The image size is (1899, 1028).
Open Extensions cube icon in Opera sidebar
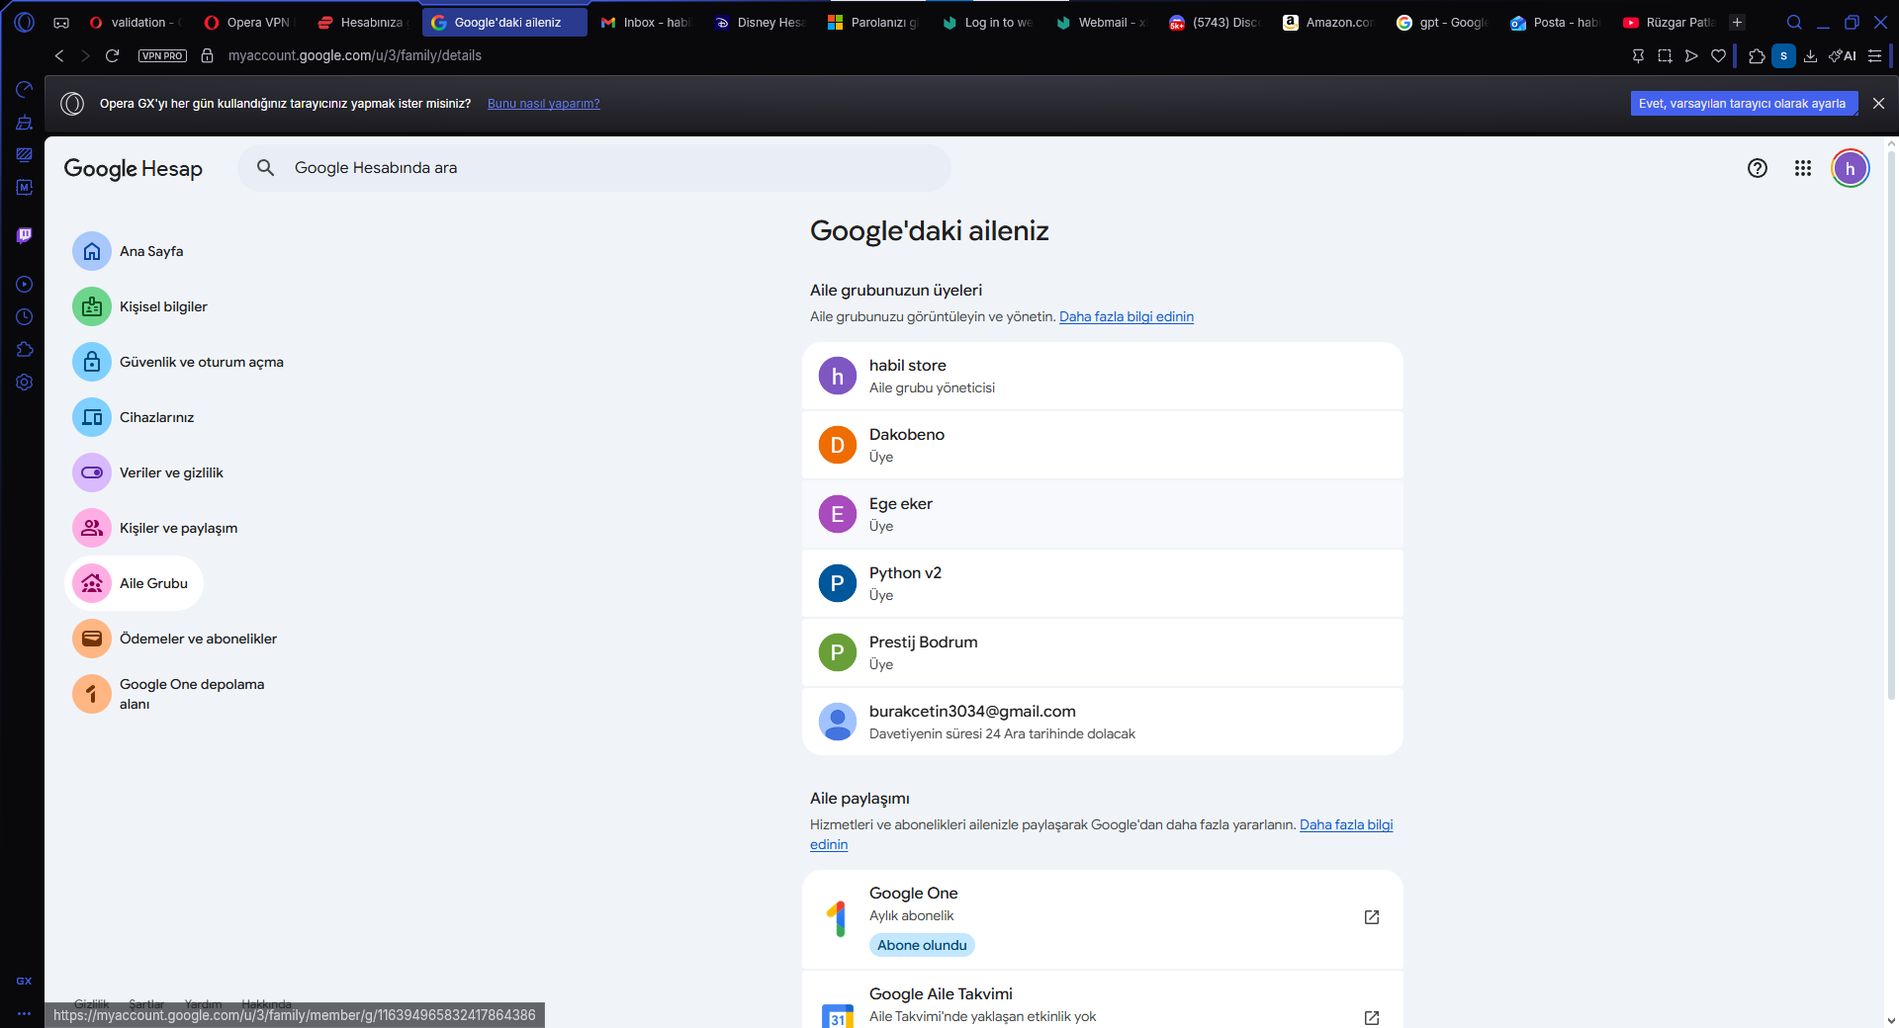click(x=25, y=350)
